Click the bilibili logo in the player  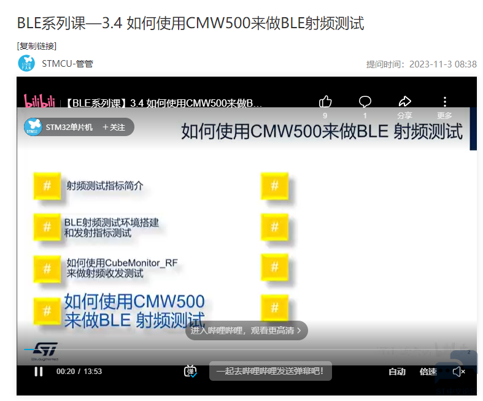pos(39,101)
